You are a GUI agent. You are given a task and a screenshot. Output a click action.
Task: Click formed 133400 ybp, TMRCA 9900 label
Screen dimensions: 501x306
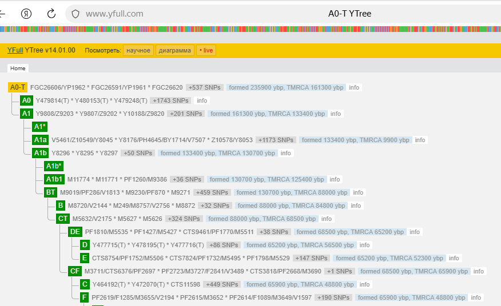[355, 140]
